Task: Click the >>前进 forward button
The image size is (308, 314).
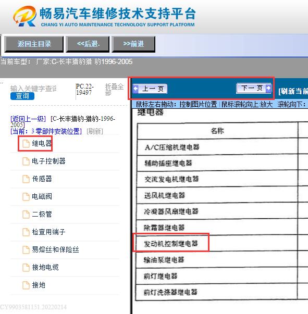Action: 133,44
